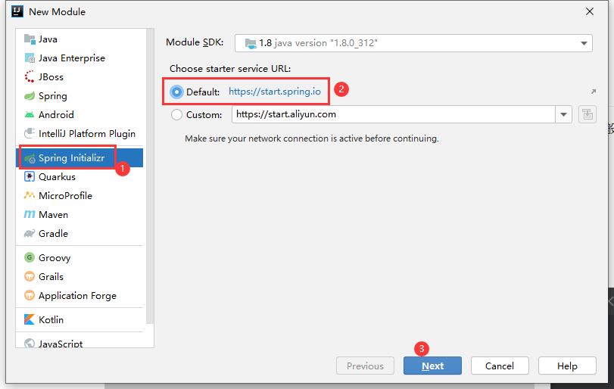The width and height of the screenshot is (614, 389).
Task: Select the Spring leaf icon
Action: coord(30,96)
